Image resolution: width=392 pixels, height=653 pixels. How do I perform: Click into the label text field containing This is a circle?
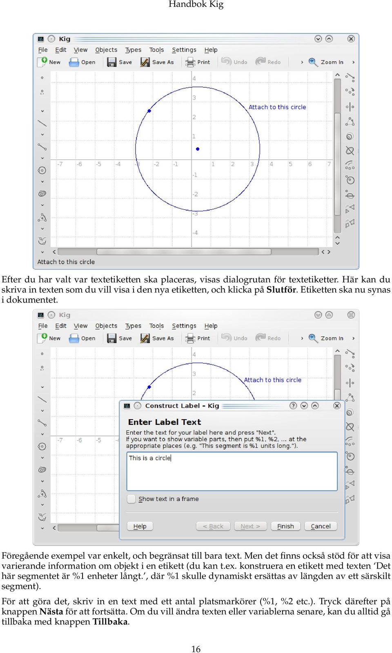(x=232, y=471)
